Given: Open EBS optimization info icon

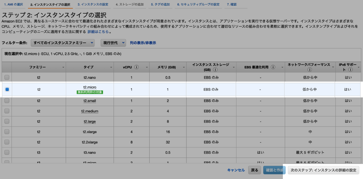Looking at the screenshot, I should pyautogui.click(x=273, y=67).
